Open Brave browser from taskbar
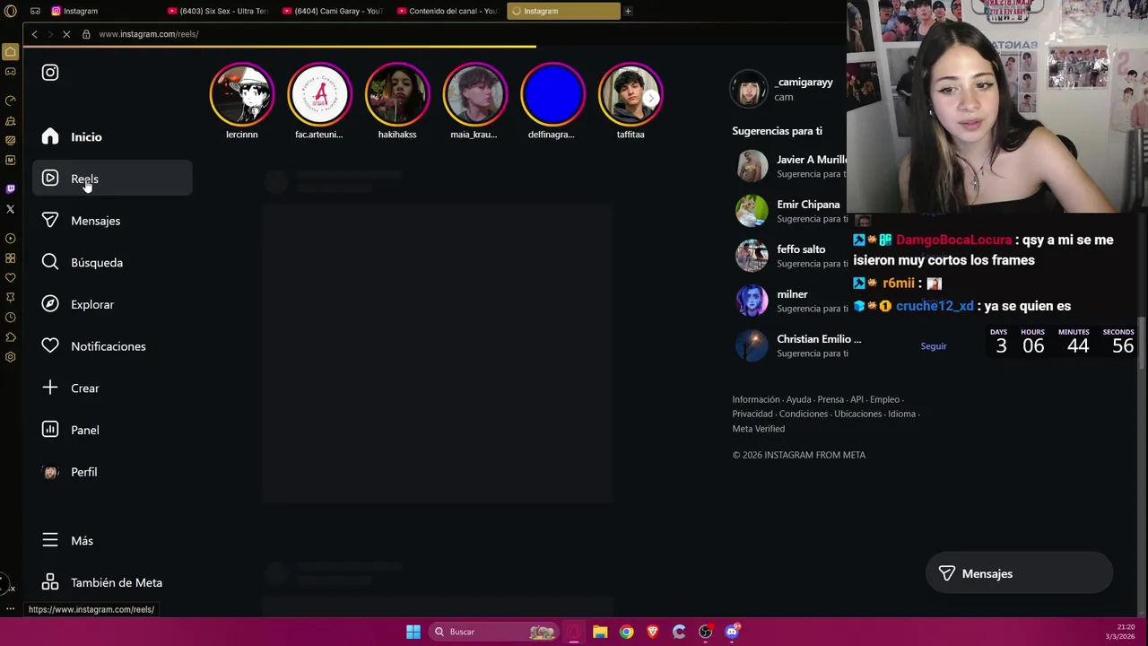Screen dimensions: 1148x646 pyautogui.click(x=652, y=632)
